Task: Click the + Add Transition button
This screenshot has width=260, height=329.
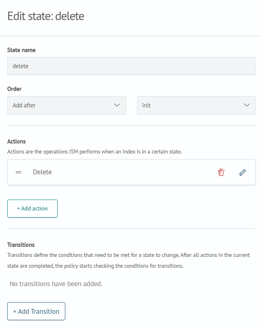Action: 36,311
